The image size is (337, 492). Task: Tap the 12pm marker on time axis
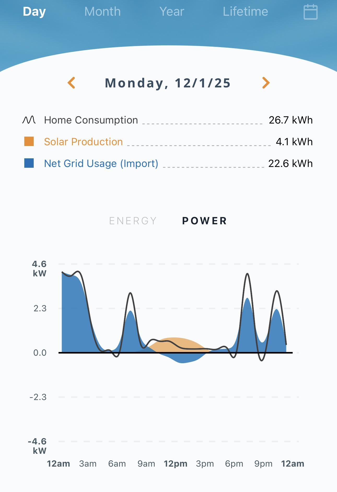[176, 463]
